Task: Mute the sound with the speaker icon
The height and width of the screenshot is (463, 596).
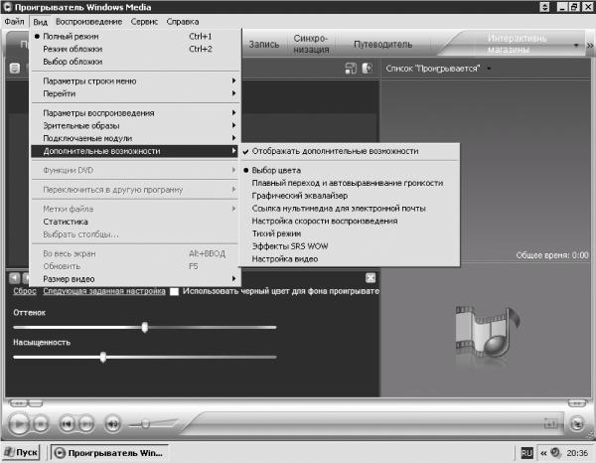Action: pyautogui.click(x=112, y=423)
